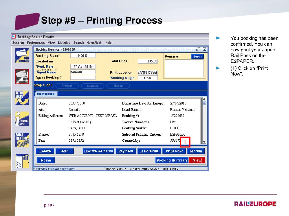This screenshot has height=216, width=289.
Task: Open the Preferences menu
Action: 36,43
